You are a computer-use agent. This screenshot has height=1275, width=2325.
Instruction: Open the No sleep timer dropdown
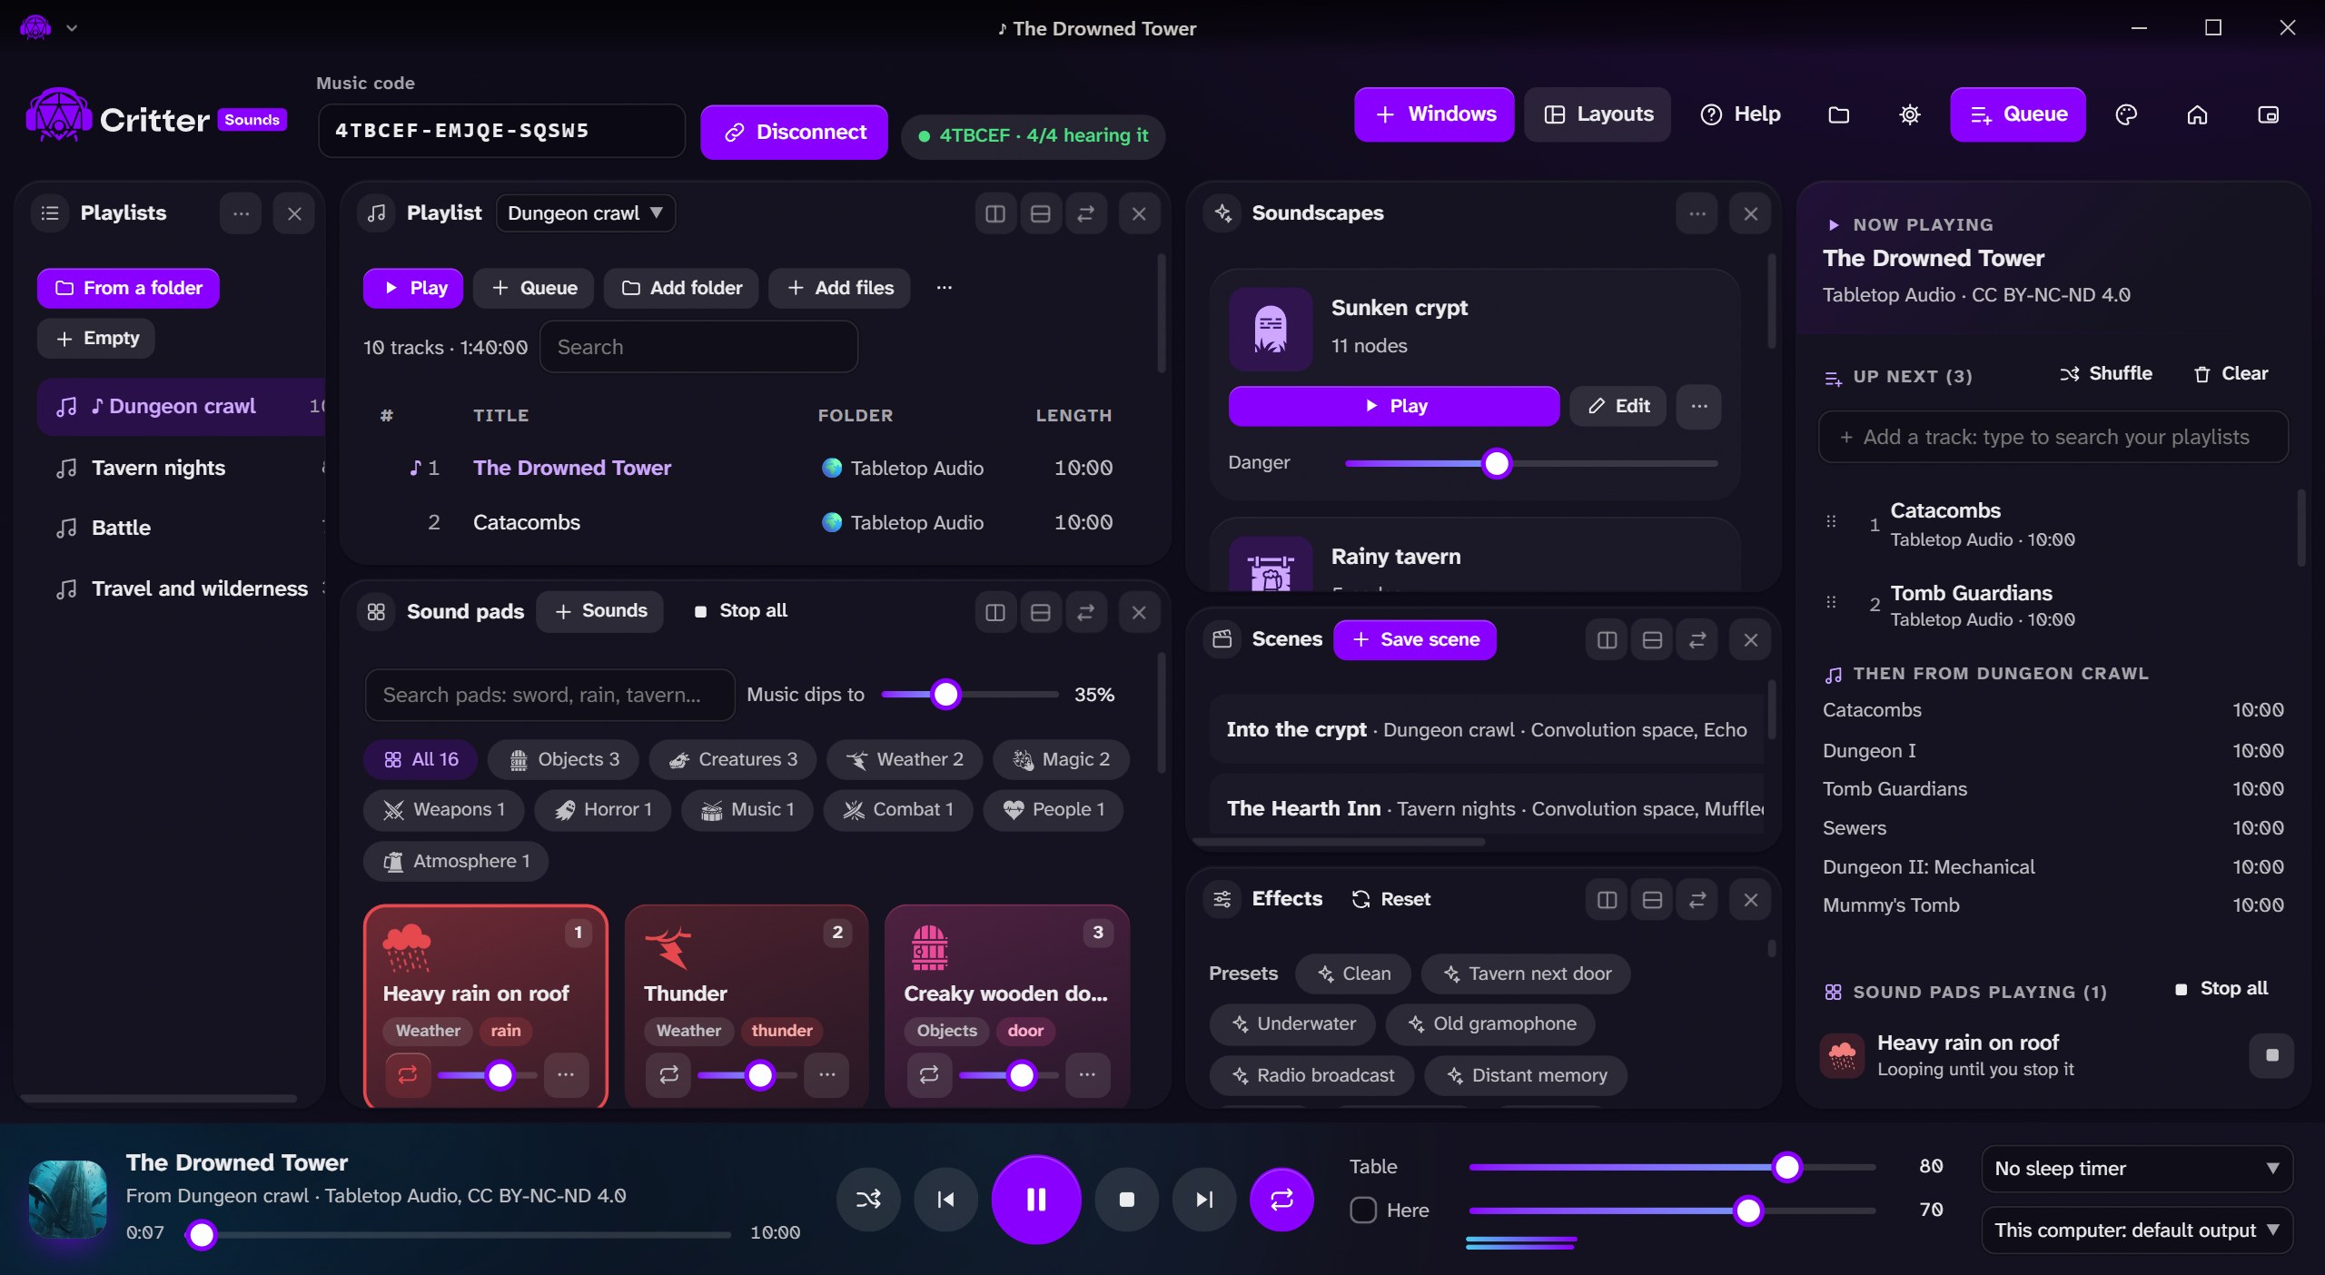tap(2137, 1169)
